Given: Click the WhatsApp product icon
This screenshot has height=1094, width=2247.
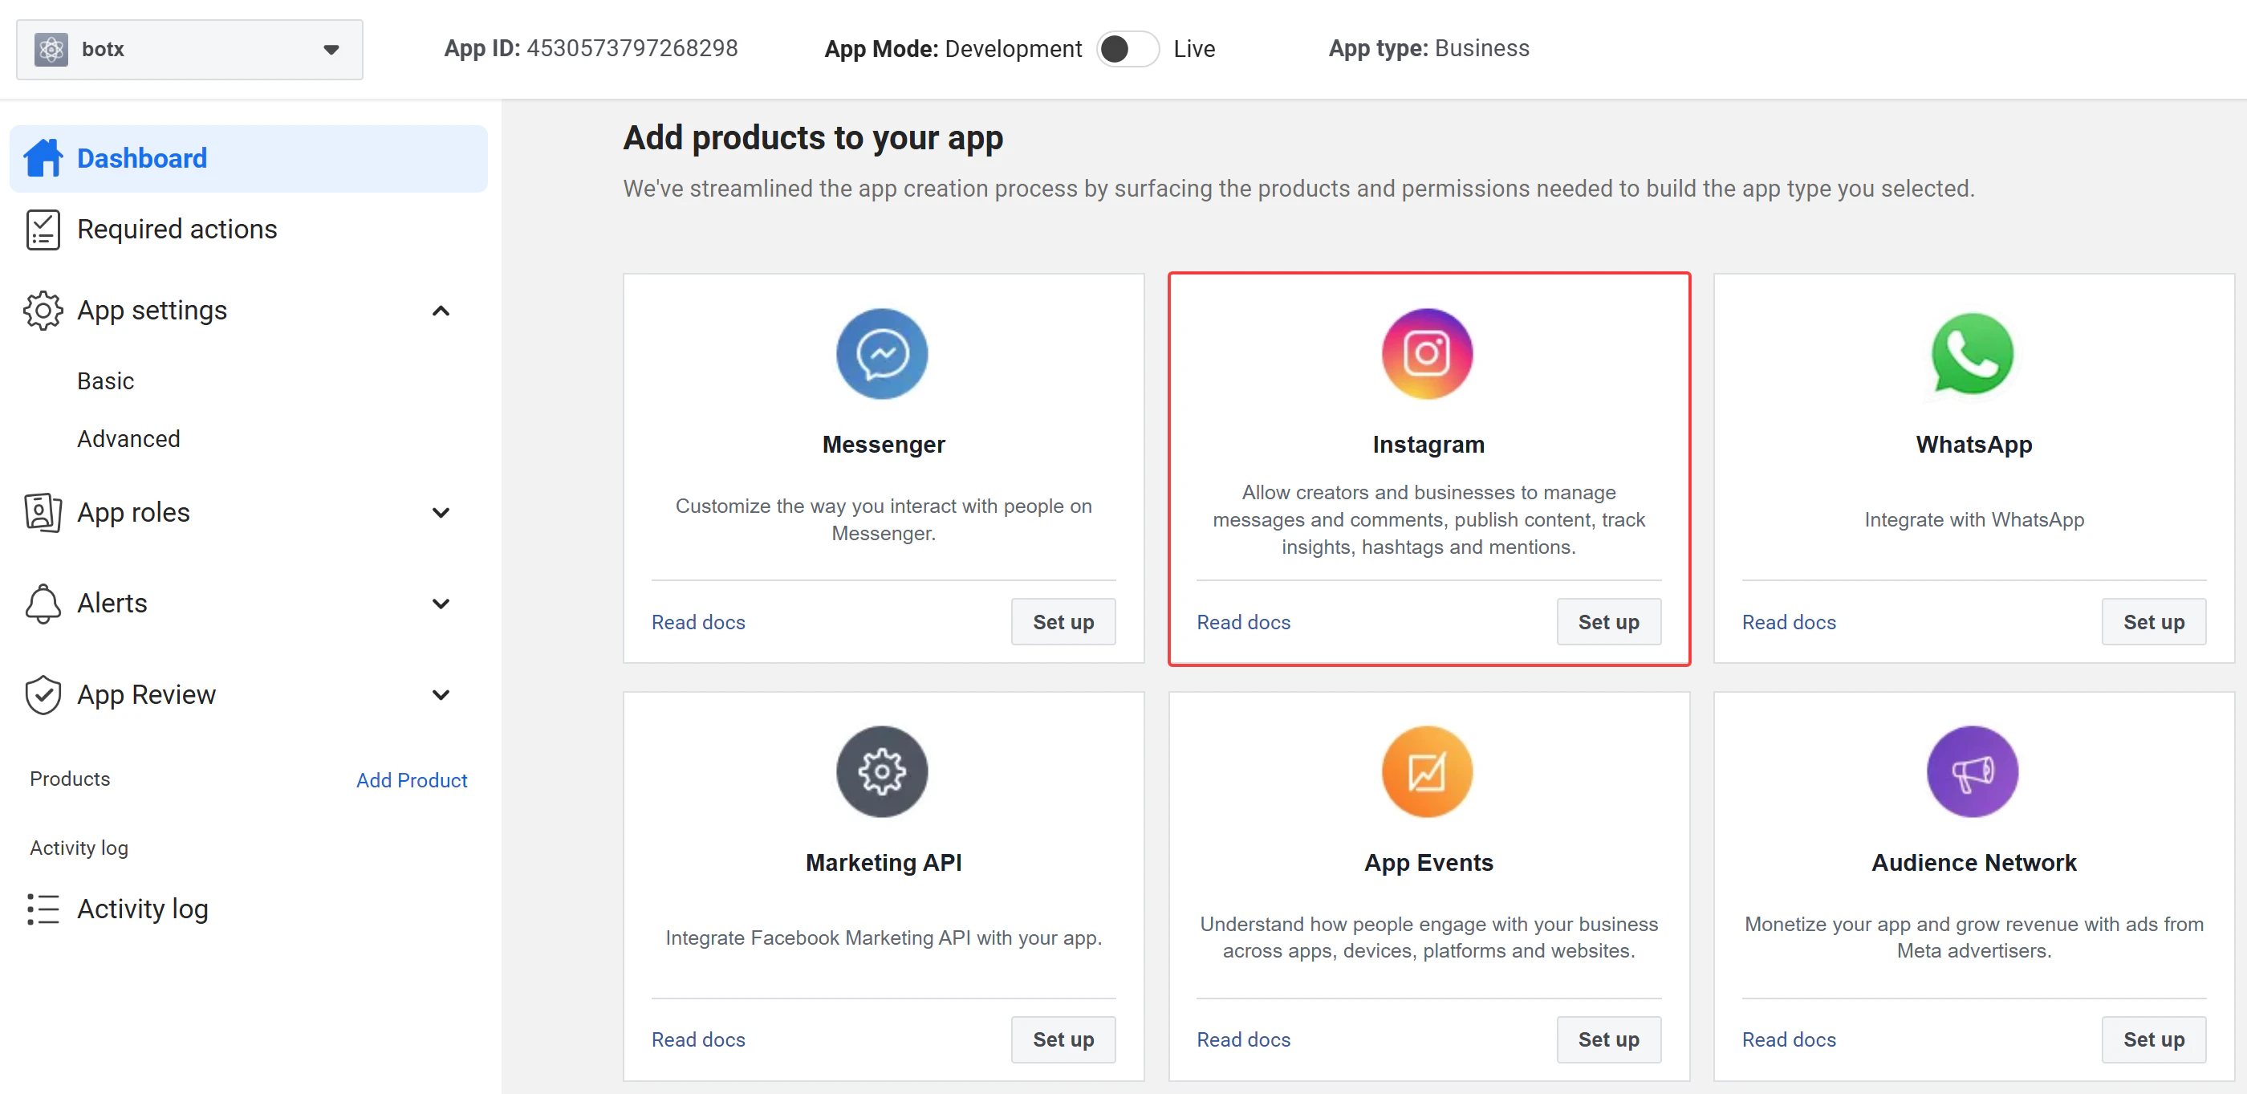Looking at the screenshot, I should click(1973, 353).
